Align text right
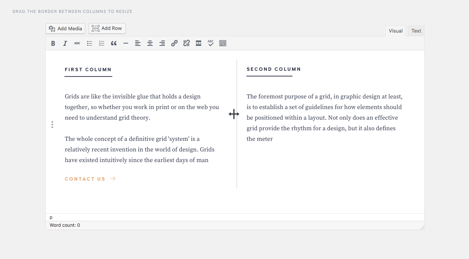This screenshot has height=259, width=469. (162, 44)
